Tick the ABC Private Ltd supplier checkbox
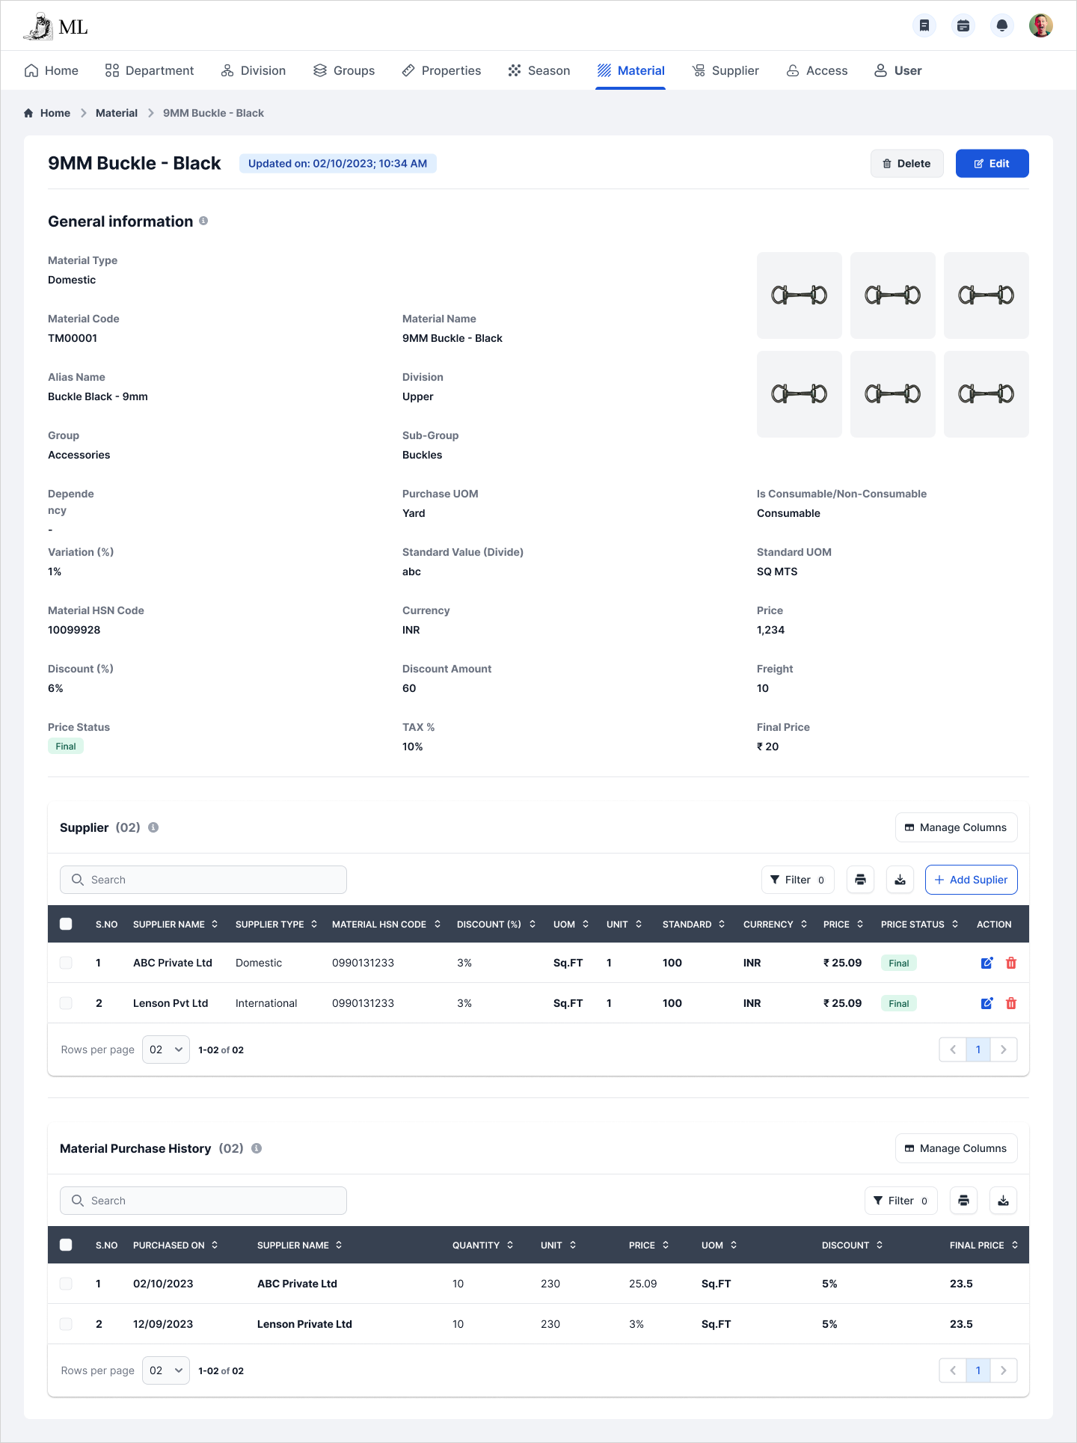 click(66, 963)
